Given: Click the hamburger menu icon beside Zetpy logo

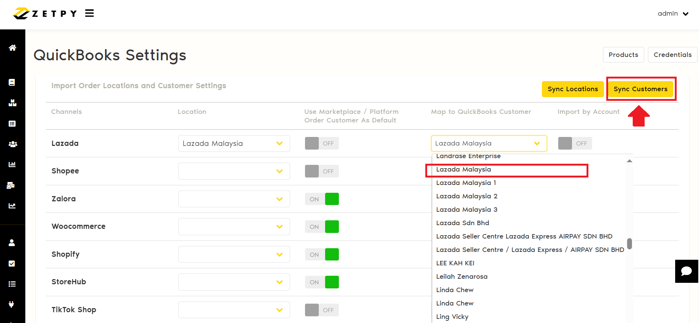Looking at the screenshot, I should coord(89,13).
